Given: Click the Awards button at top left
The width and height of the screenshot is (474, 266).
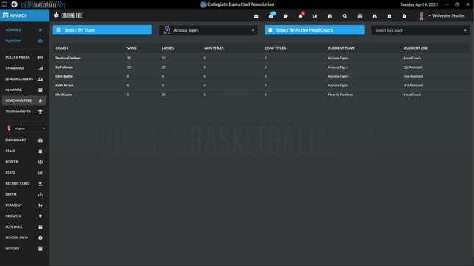Looking at the screenshot, I should click(x=24, y=15).
